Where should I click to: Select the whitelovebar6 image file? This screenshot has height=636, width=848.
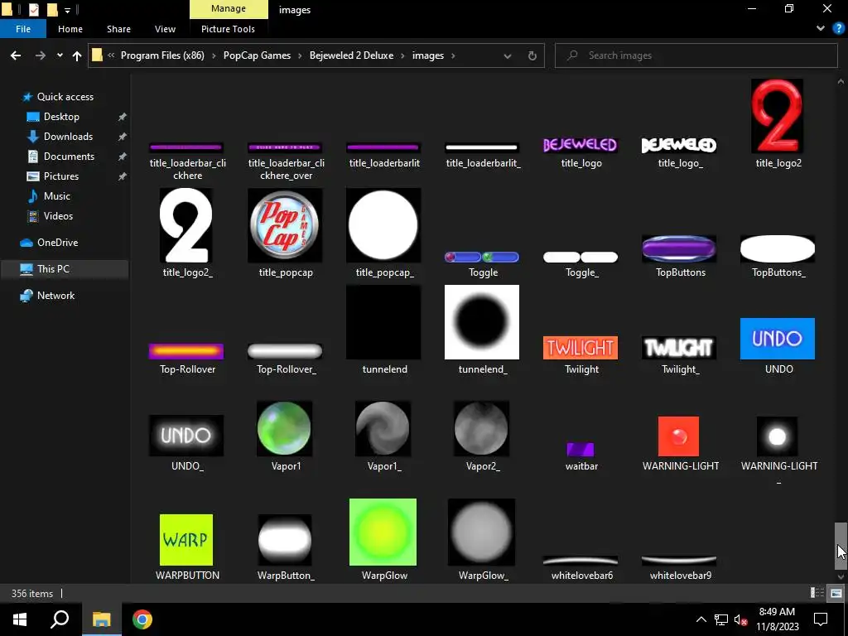(581, 561)
